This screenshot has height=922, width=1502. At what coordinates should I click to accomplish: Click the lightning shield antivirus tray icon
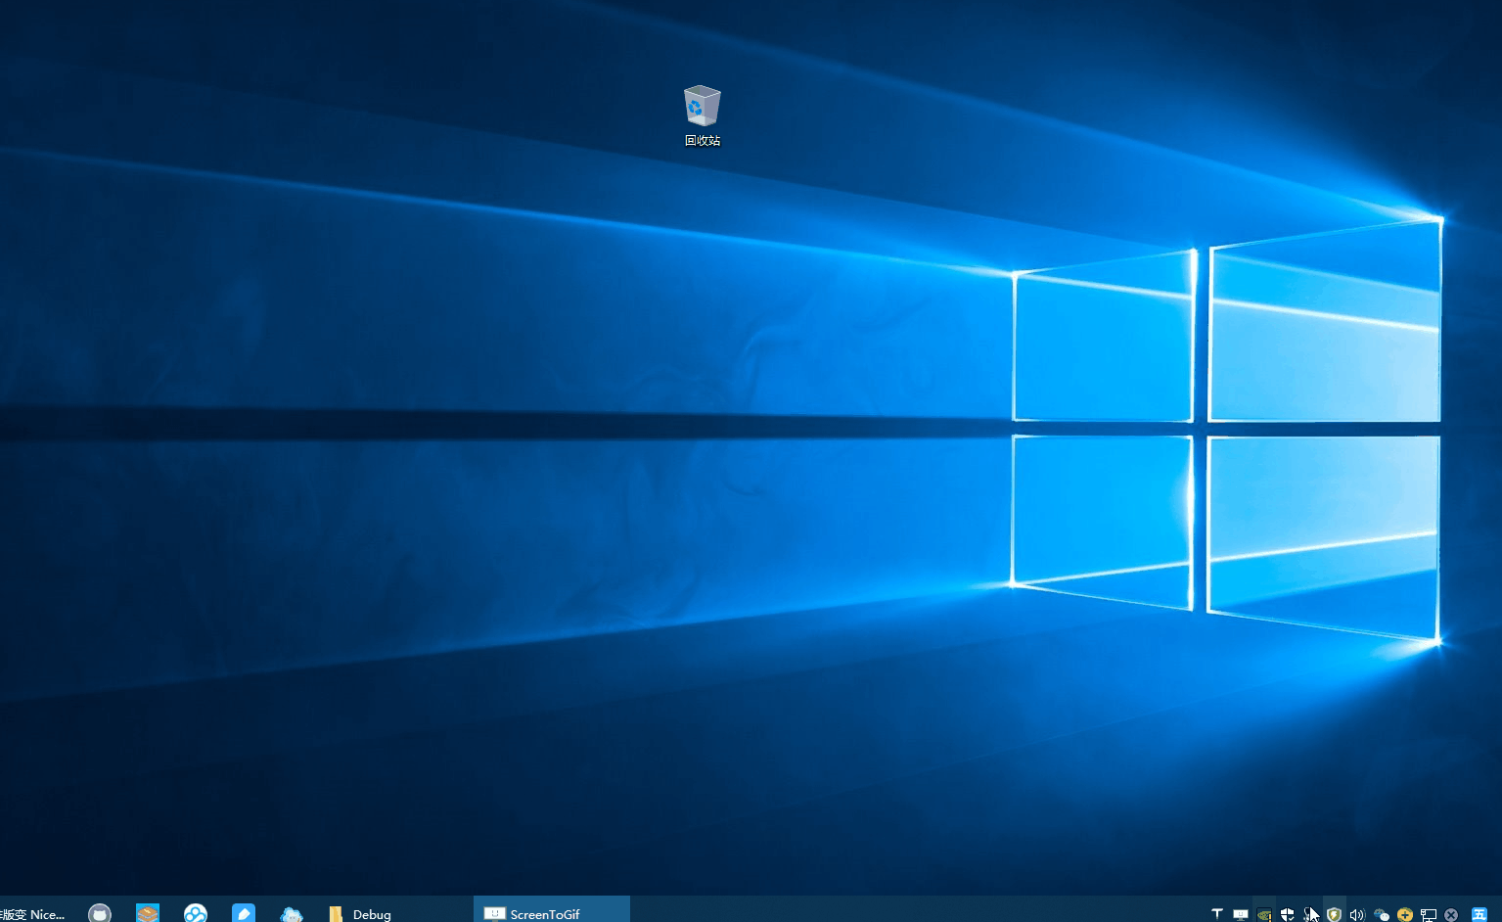pos(1334,914)
